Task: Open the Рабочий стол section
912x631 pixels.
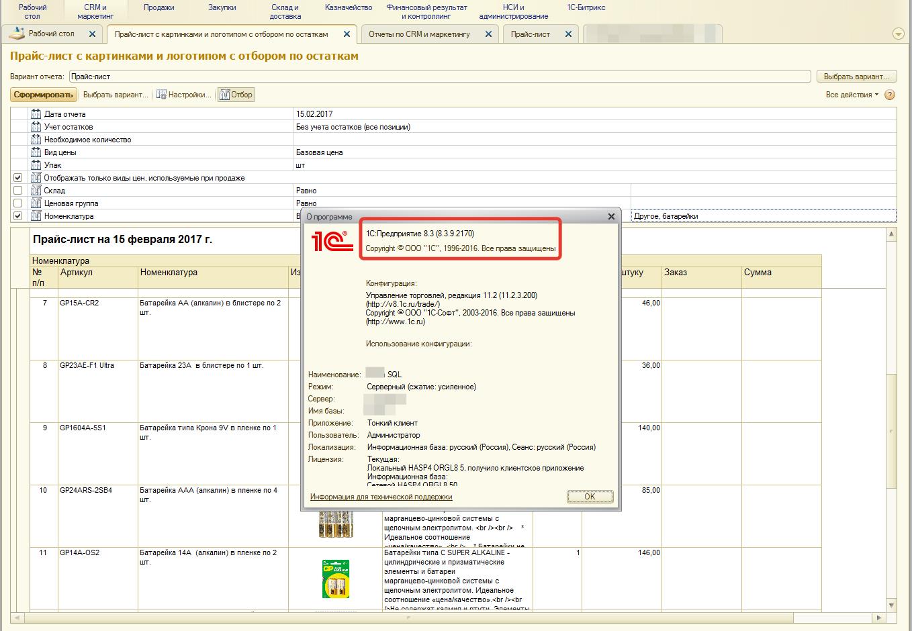Action: coord(32,11)
